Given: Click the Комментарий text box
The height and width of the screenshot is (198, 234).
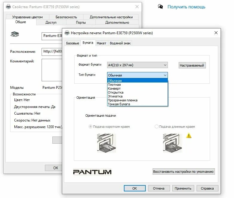Looking at the screenshot, I should click(52, 70).
